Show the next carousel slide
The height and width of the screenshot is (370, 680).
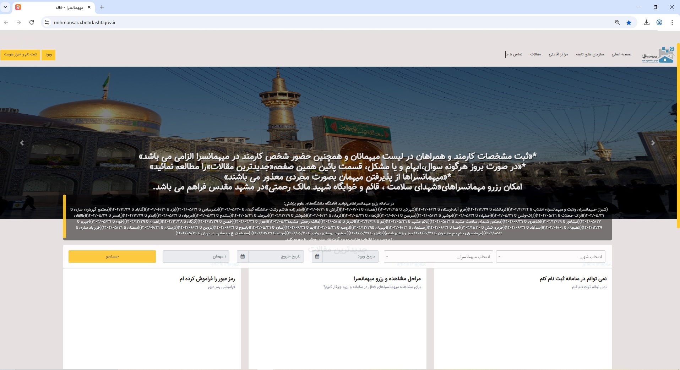coord(653,143)
